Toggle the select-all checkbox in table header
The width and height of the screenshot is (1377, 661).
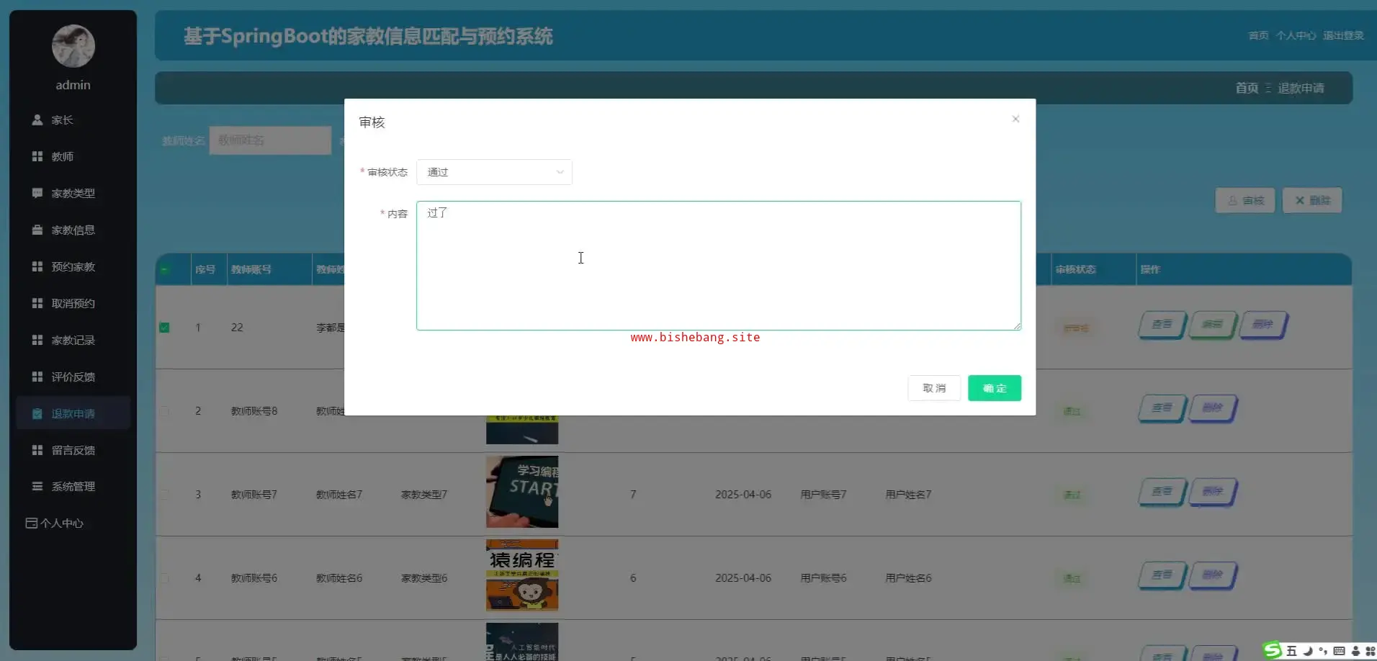click(x=164, y=270)
